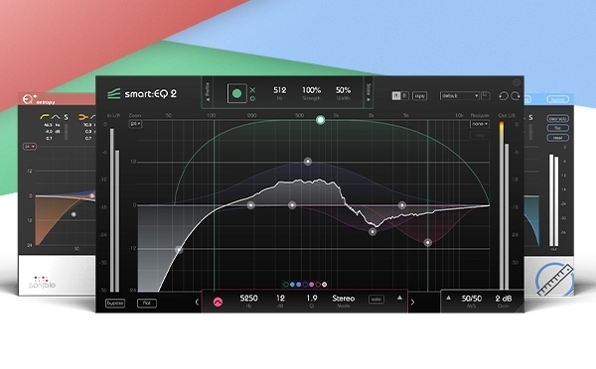Click the redo arrow icon
Image resolution: width=596 pixels, height=369 pixels.
pos(516,96)
